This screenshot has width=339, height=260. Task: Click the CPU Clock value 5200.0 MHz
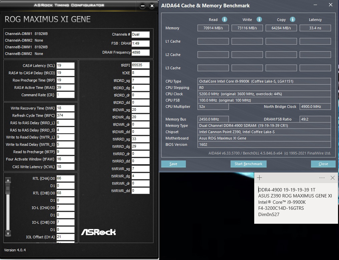point(264,94)
